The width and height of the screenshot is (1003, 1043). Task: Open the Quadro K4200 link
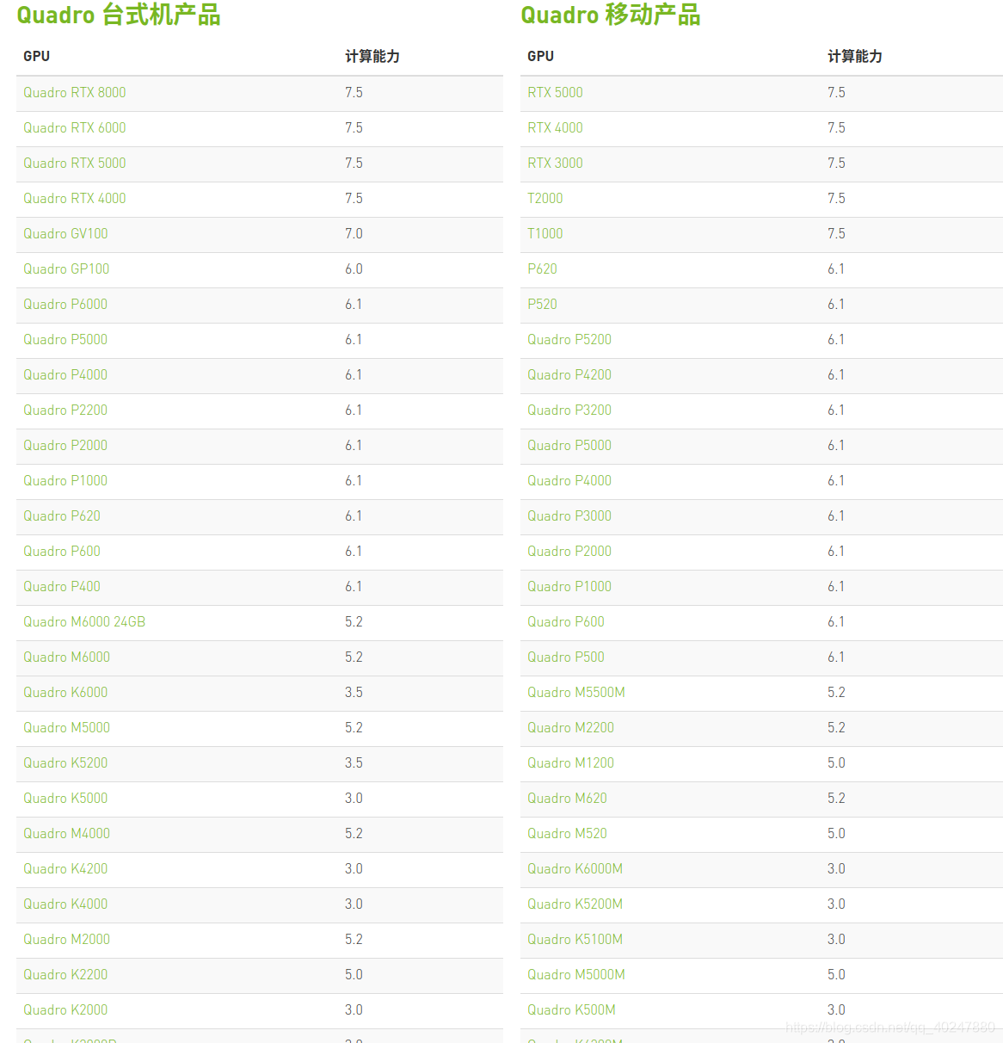[65, 869]
